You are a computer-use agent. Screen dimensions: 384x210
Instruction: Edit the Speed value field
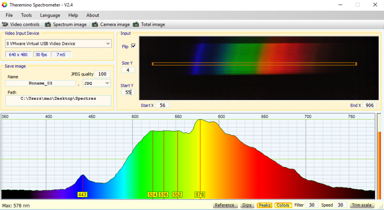340,205
